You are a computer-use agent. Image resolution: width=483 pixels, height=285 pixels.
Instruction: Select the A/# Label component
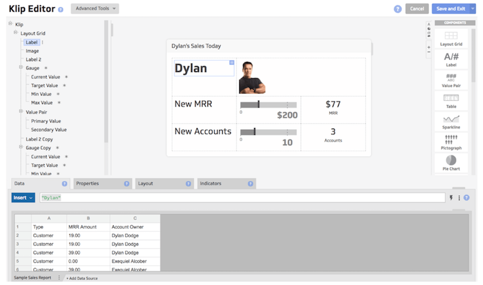tap(451, 59)
